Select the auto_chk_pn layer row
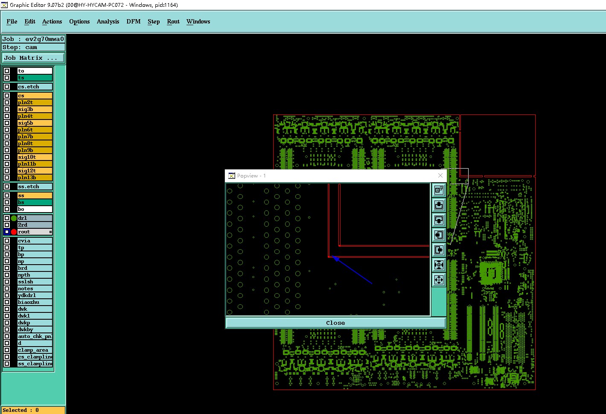Viewport: 606px width, 414px height. pos(35,336)
